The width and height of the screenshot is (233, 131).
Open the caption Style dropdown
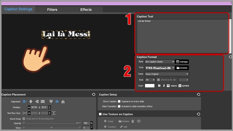[160, 62]
